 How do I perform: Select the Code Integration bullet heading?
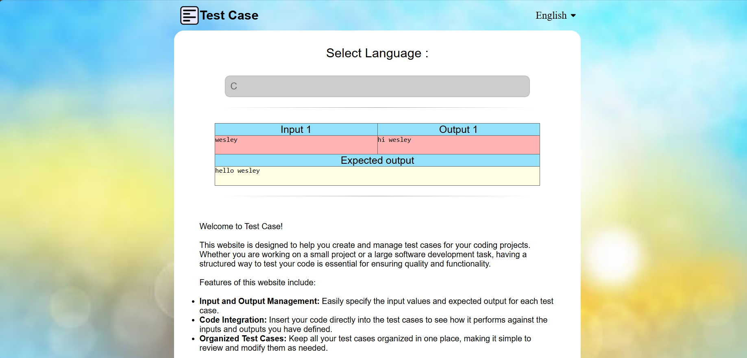coord(233,320)
